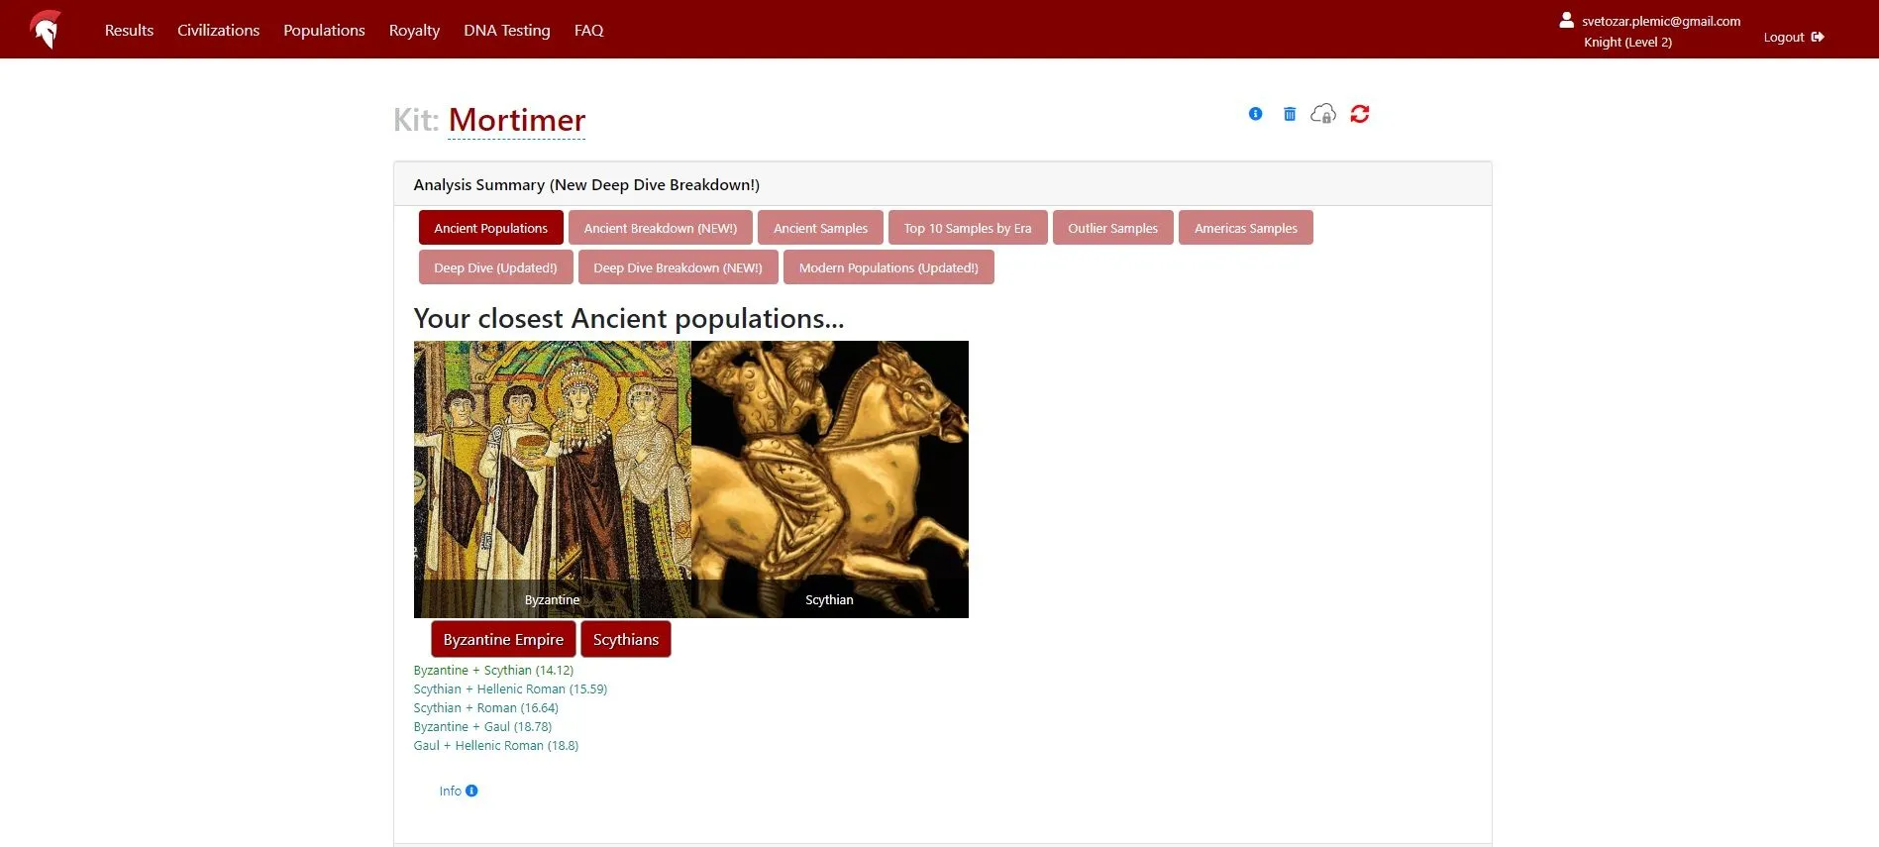The width and height of the screenshot is (1879, 847).
Task: Open the Royalty page
Action: (414, 30)
